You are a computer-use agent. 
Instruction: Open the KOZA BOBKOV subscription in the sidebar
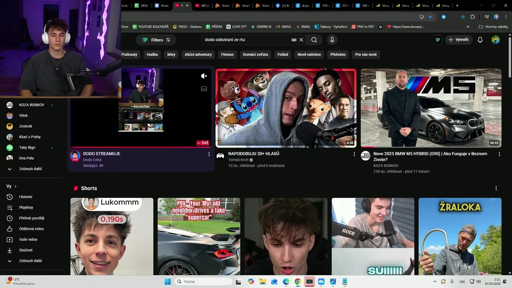coord(31,105)
